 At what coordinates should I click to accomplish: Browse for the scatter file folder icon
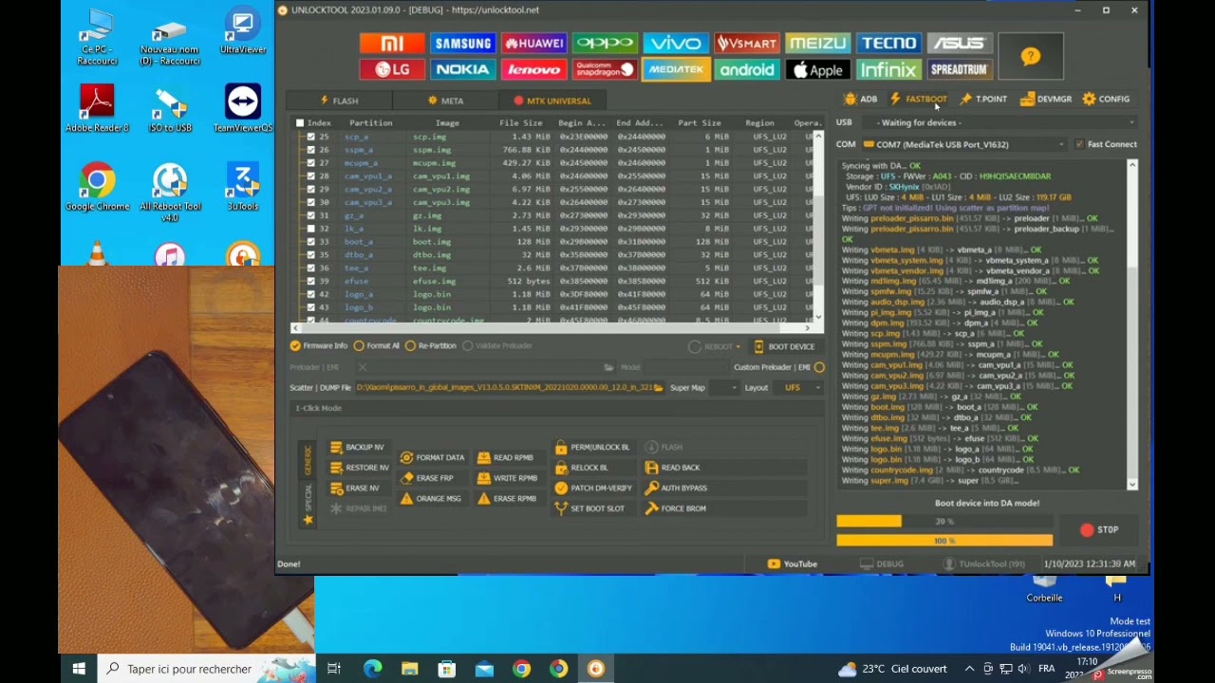(x=659, y=388)
